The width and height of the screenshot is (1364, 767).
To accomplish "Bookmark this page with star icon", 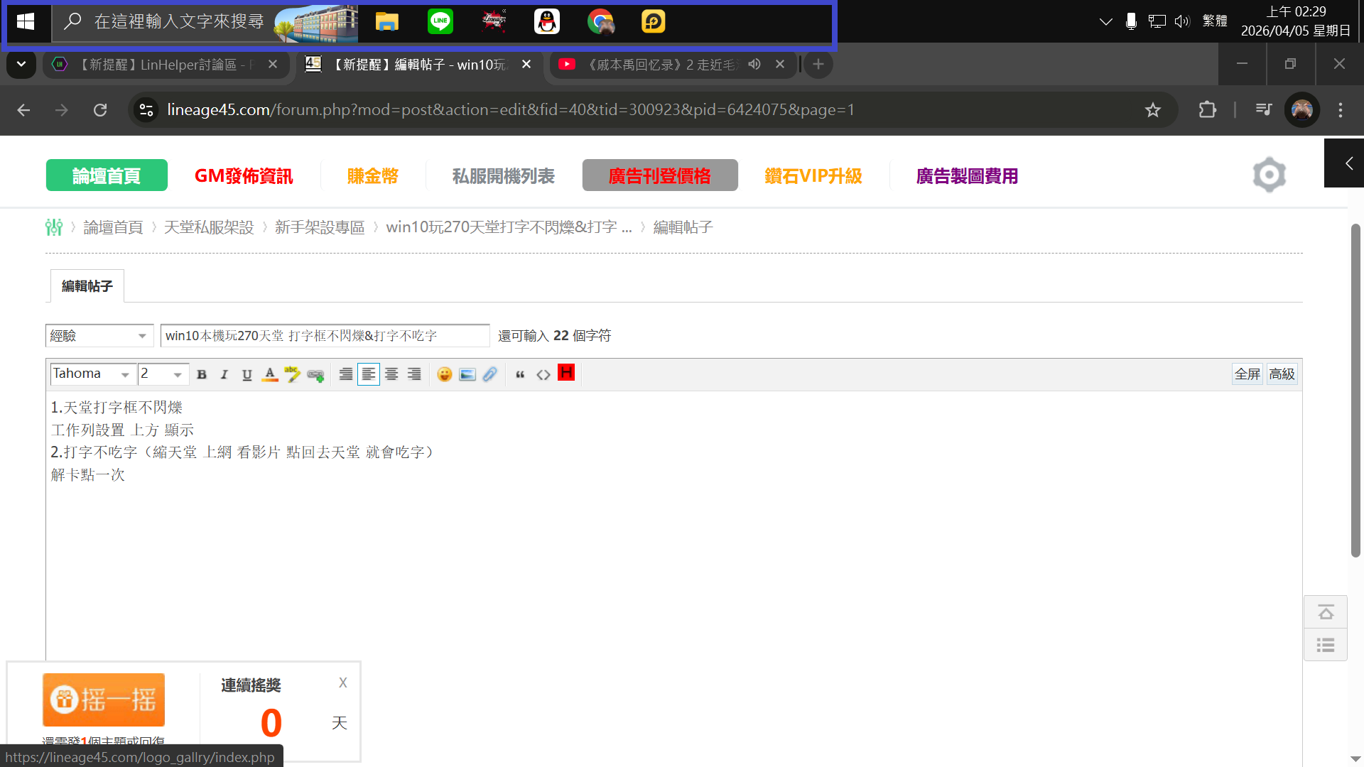I will coord(1153,110).
